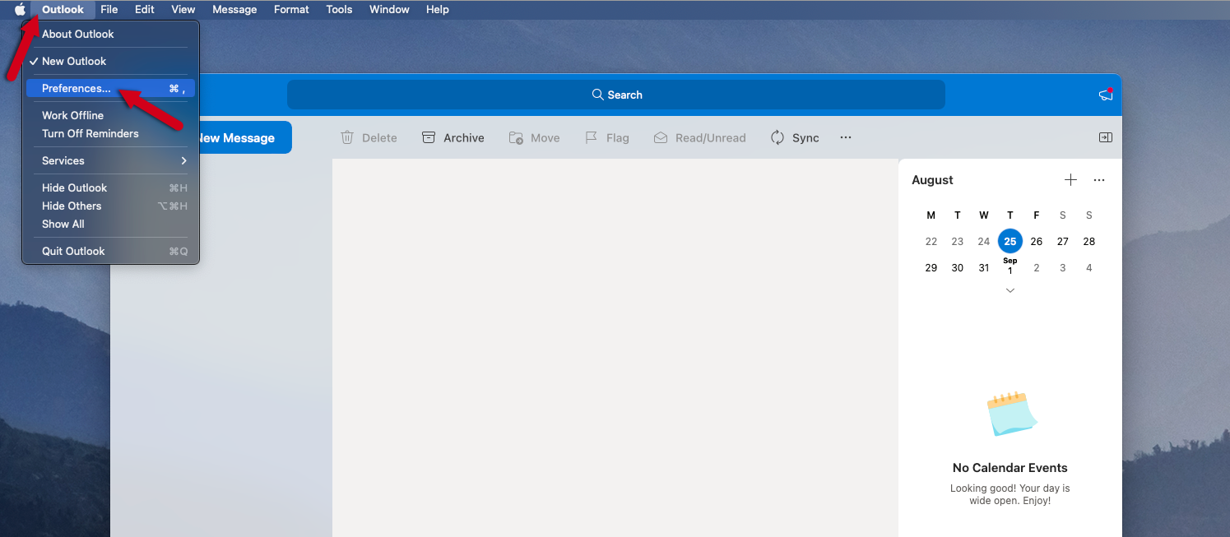Image resolution: width=1230 pixels, height=537 pixels.
Task: Click the Delete trash icon
Action: pos(347,137)
